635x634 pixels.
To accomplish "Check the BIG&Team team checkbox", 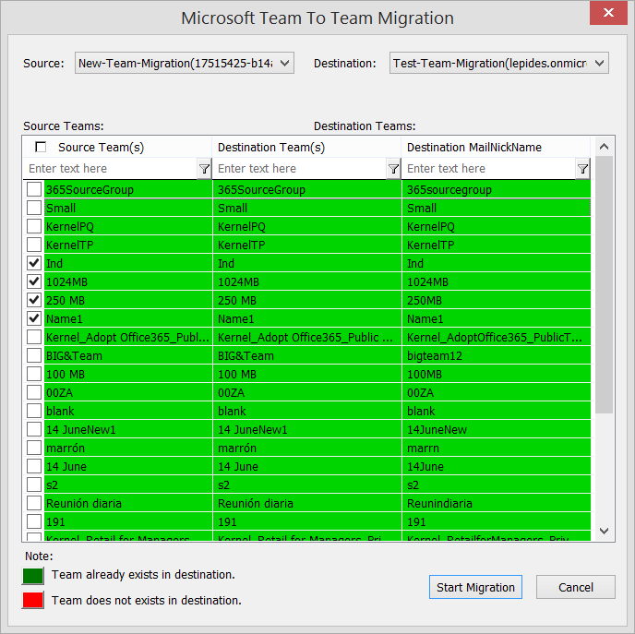I will (x=34, y=355).
